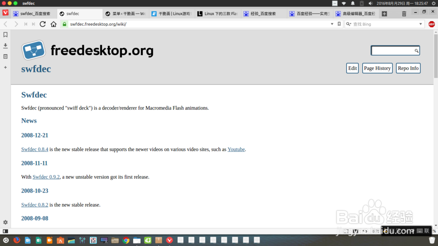Open the Downloads side panel

(5, 46)
